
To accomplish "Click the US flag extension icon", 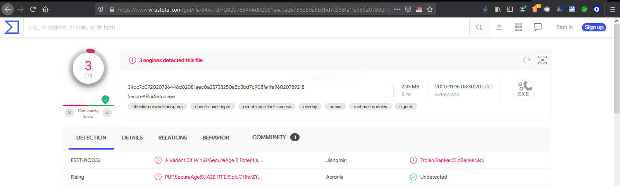I will 419,9.
